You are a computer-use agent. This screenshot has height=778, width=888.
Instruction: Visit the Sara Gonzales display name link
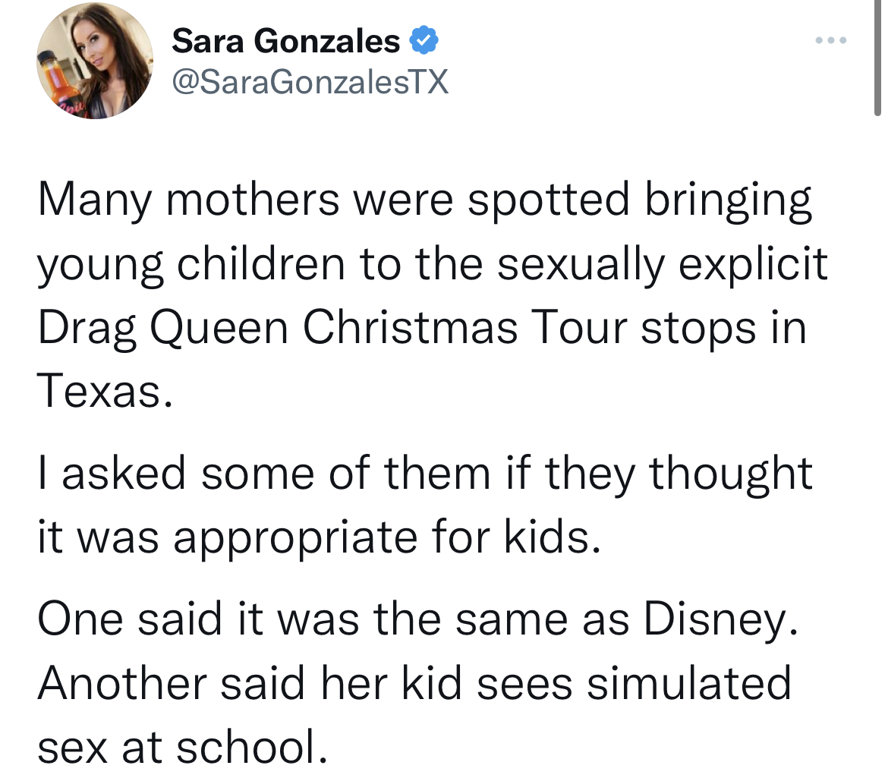click(285, 41)
